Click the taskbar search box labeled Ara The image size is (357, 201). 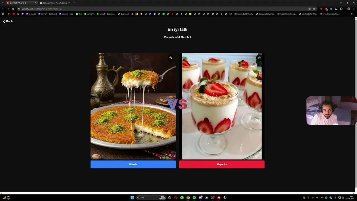[151, 198]
